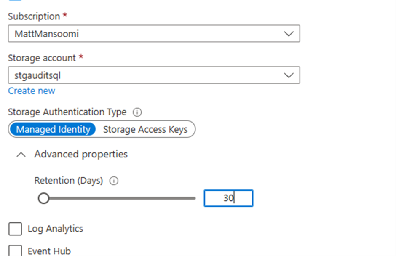This screenshot has width=396, height=256.
Task: Focus the Retention days input box showing 30
Action: coord(228,198)
